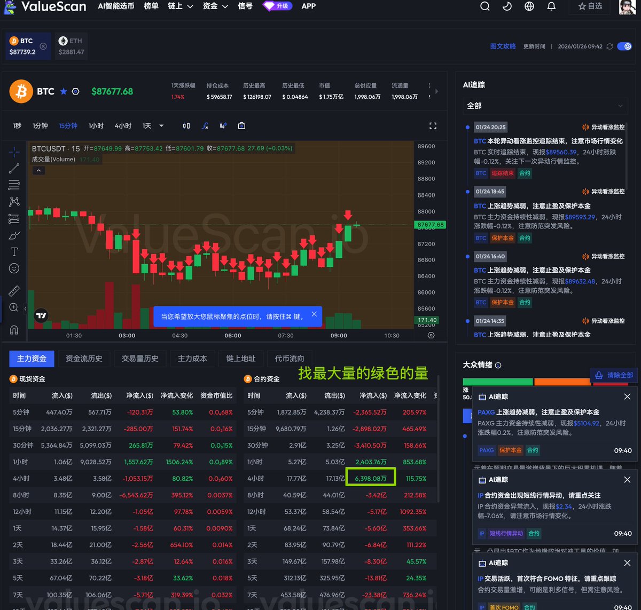Select the trend line drawing tool
The image size is (641, 610).
coord(14,169)
